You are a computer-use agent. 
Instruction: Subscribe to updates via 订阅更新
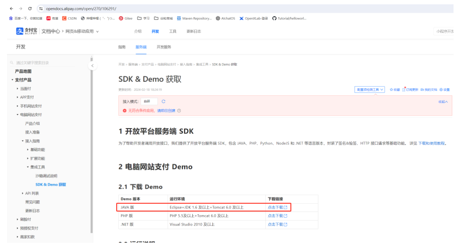[410, 90]
